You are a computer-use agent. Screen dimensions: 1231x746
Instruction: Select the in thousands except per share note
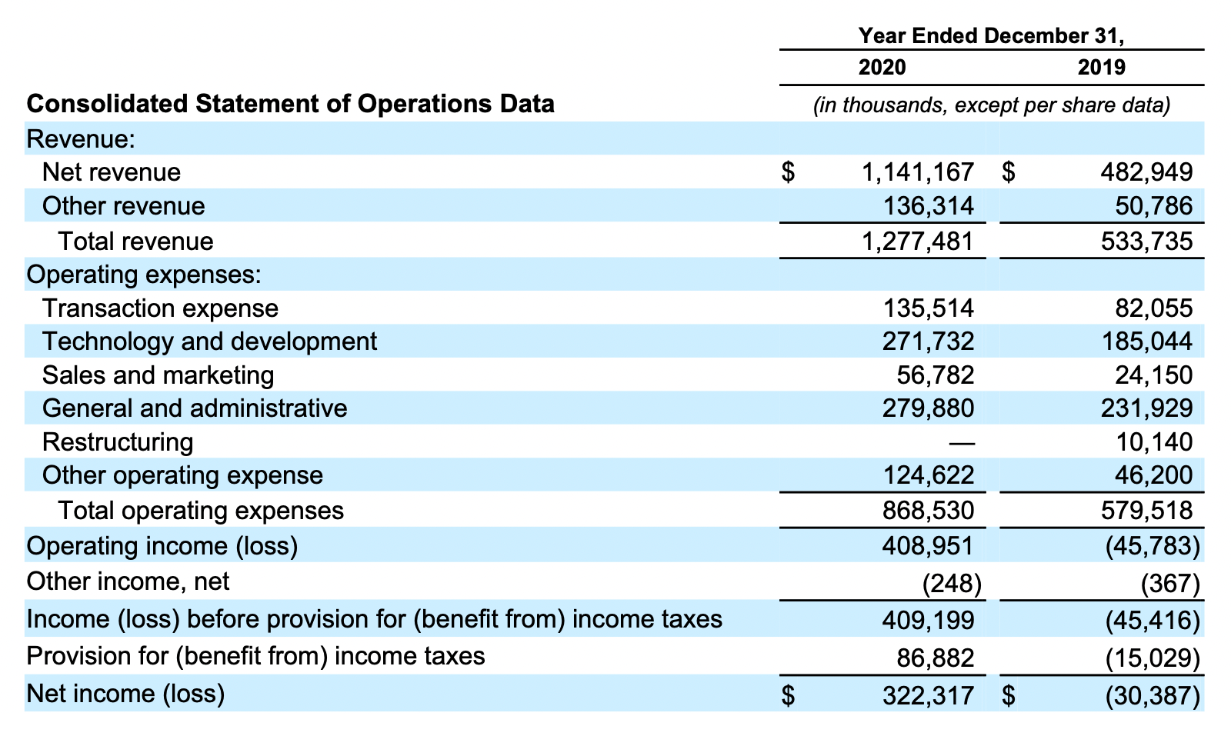point(992,105)
